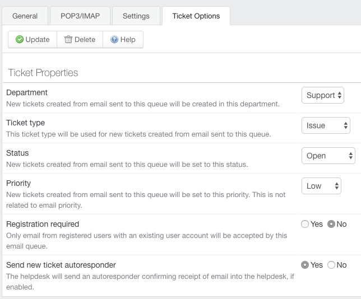Click the Help button label
361x299 pixels.
[x=128, y=40]
